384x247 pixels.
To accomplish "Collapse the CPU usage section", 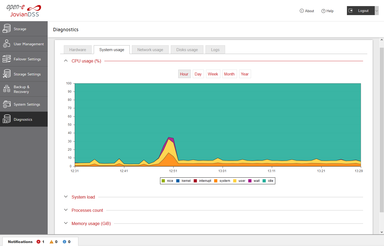I will tap(66, 61).
